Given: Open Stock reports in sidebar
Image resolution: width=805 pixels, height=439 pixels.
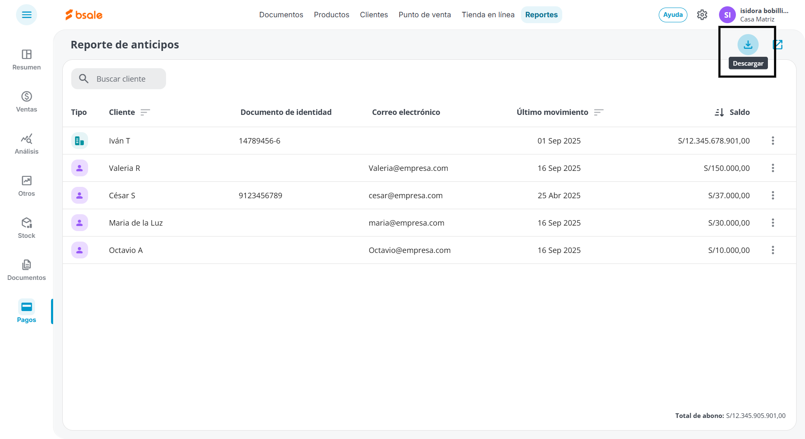Looking at the screenshot, I should click(x=27, y=228).
